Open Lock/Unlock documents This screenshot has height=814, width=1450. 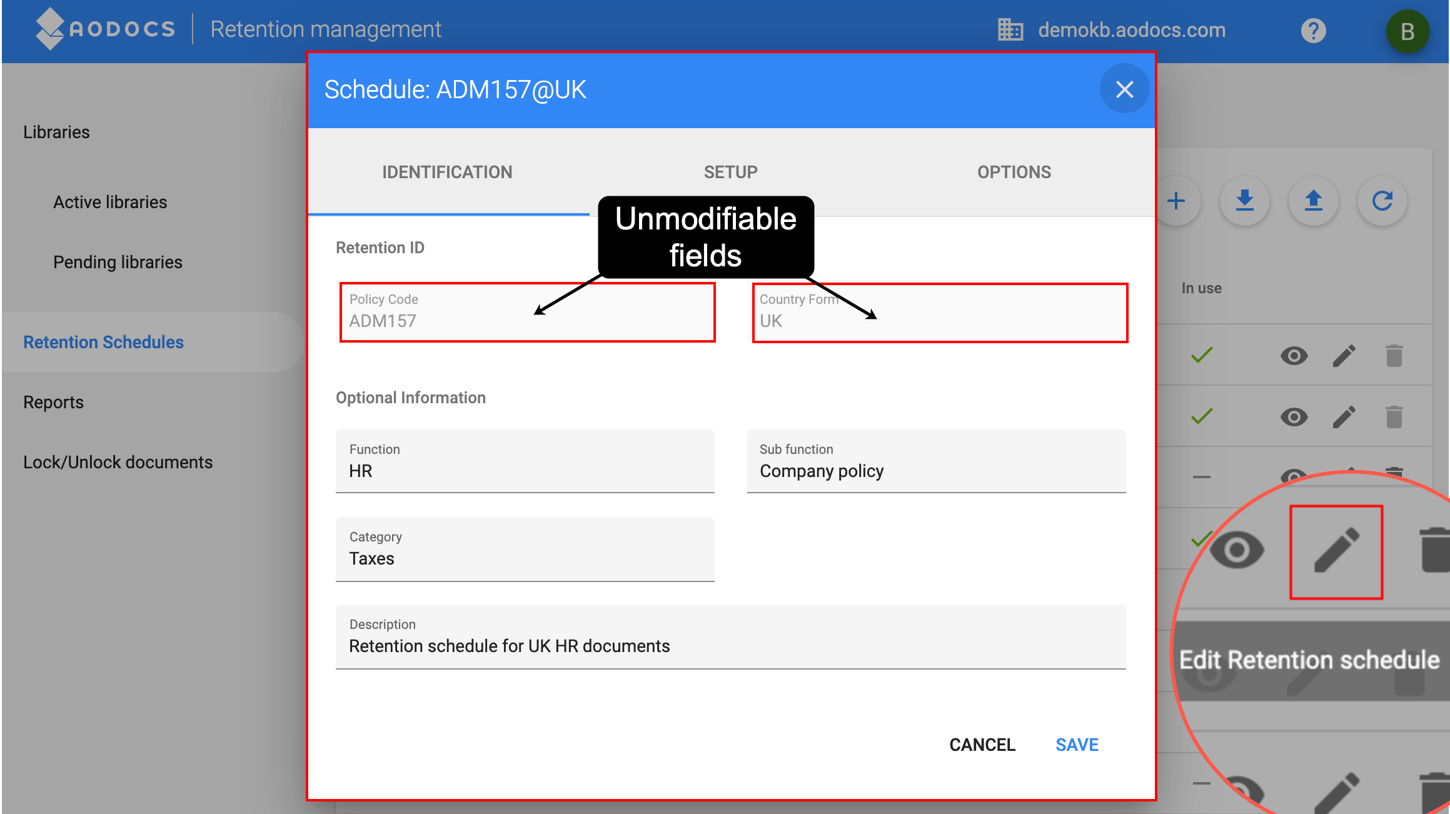coord(118,462)
